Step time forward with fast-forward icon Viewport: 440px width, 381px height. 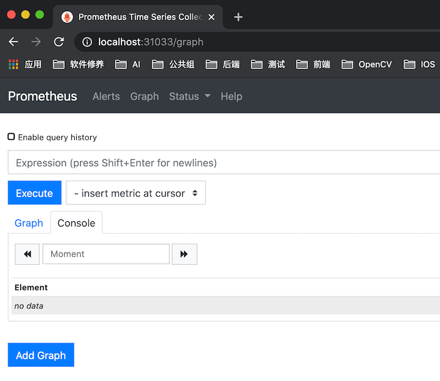185,254
